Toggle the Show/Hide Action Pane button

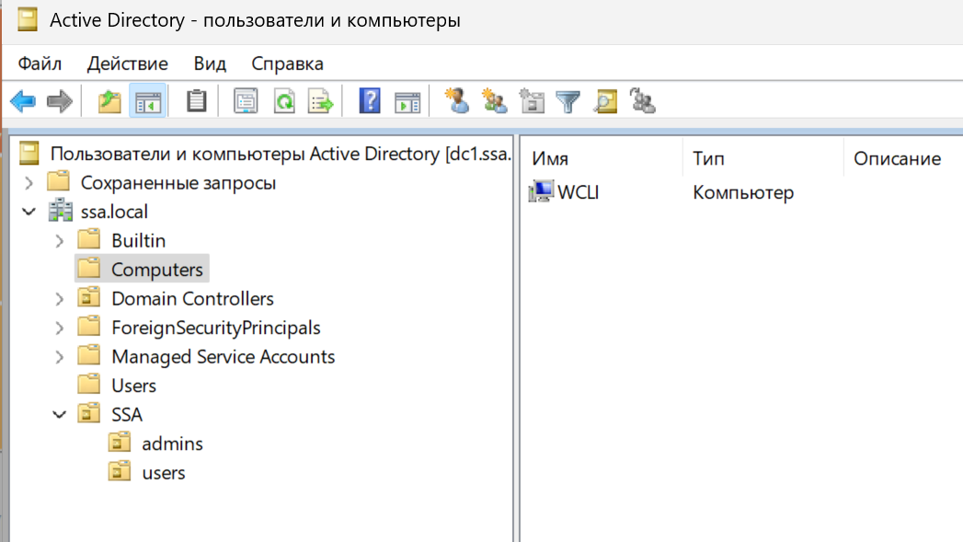(x=407, y=101)
